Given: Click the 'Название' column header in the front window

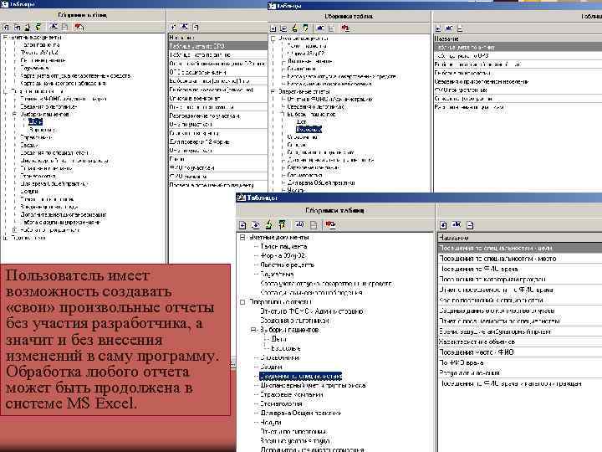Looking at the screenshot, I should [520, 238].
